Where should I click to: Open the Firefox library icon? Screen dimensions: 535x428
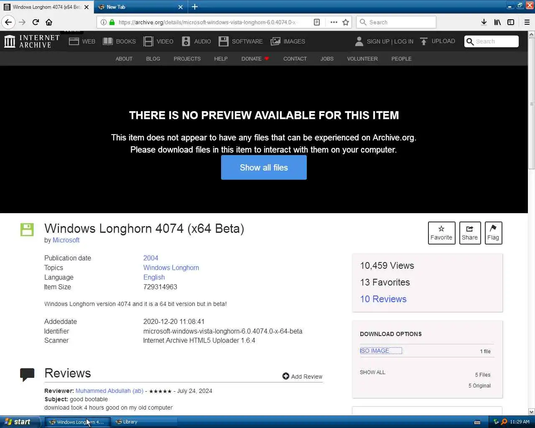[497, 22]
